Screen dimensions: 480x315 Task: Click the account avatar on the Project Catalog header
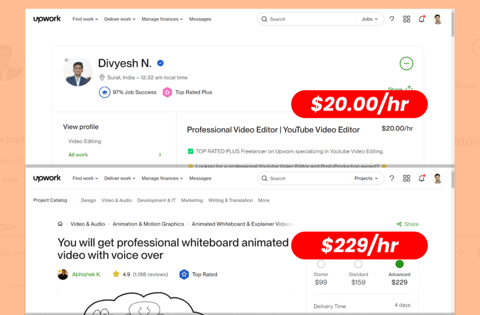[x=437, y=179]
